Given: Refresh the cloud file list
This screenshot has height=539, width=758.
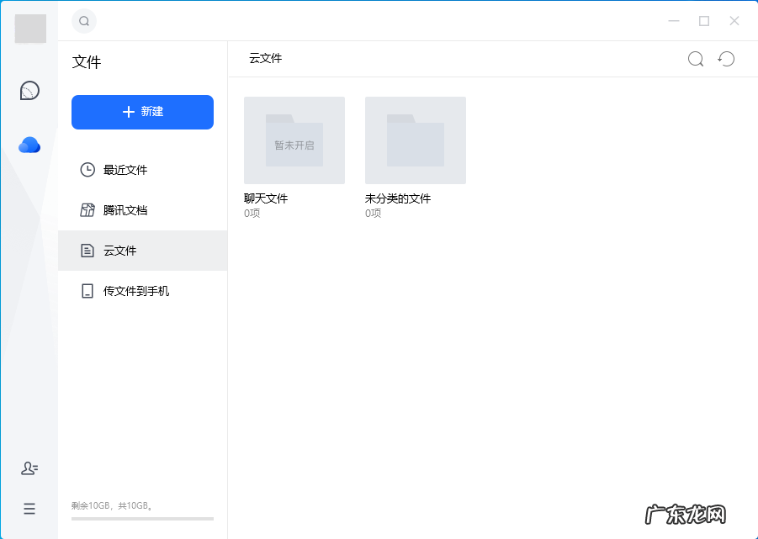Looking at the screenshot, I should (x=726, y=59).
